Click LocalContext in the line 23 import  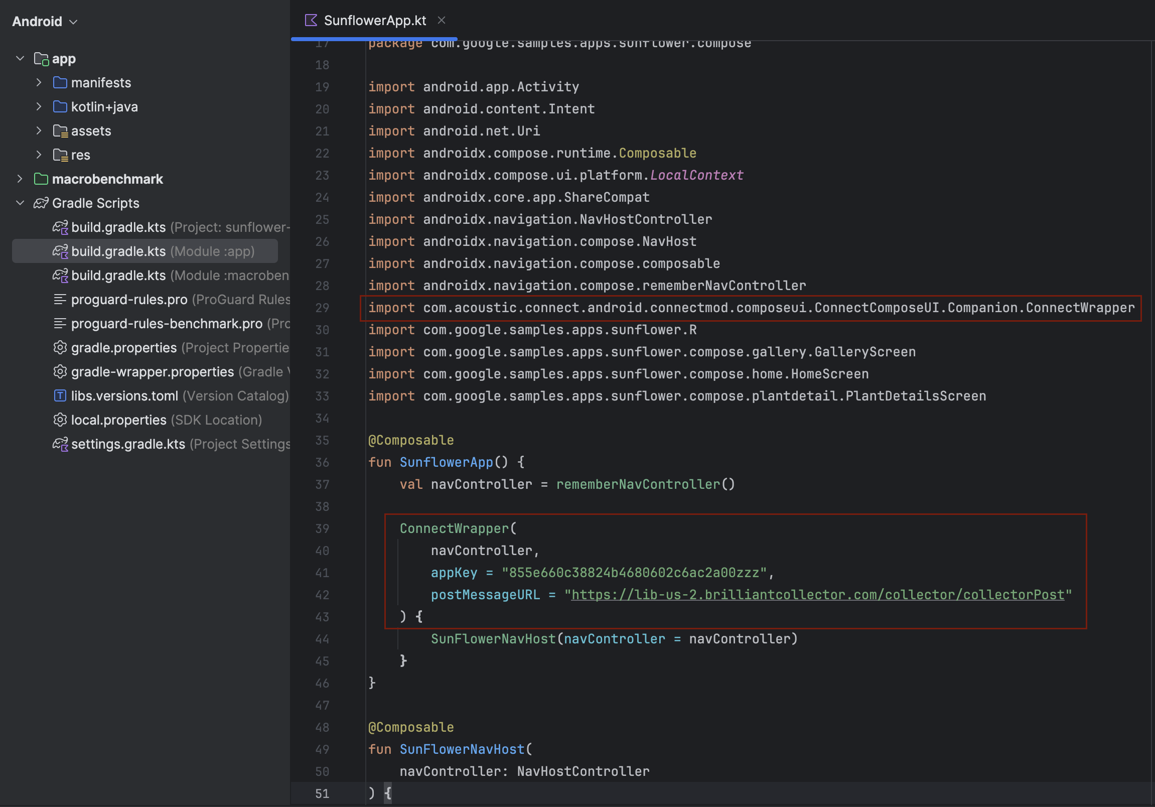697,176
